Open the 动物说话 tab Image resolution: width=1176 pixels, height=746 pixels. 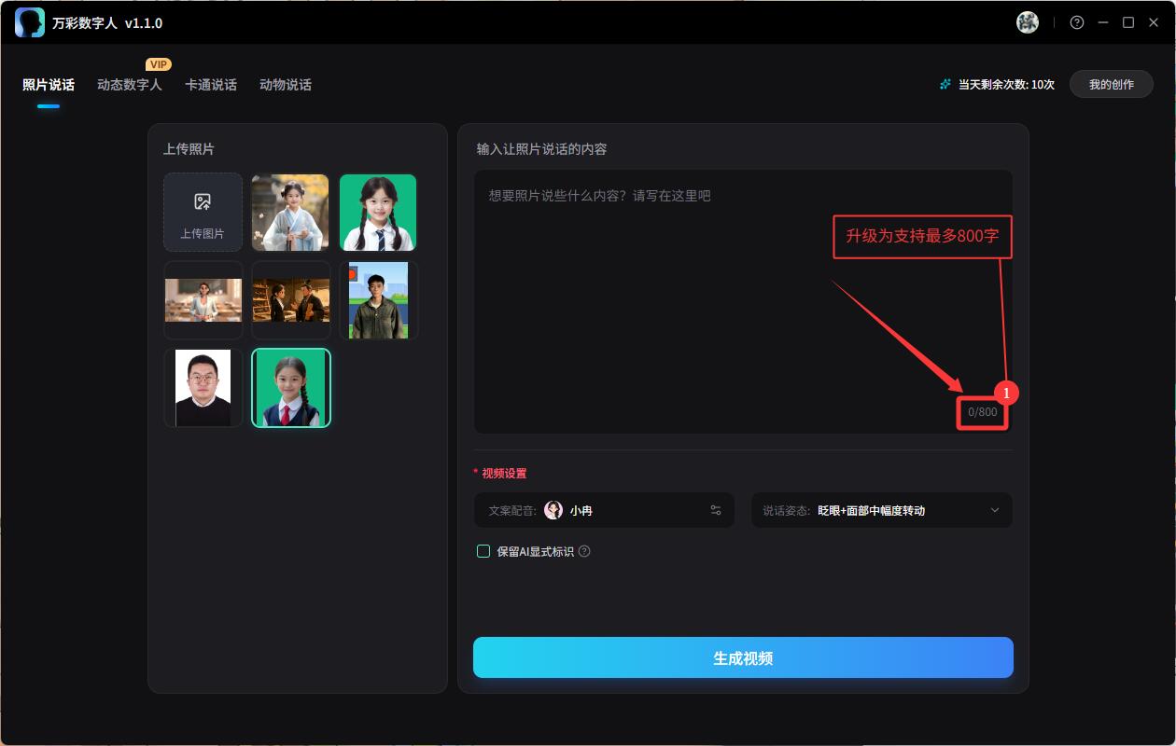click(286, 85)
